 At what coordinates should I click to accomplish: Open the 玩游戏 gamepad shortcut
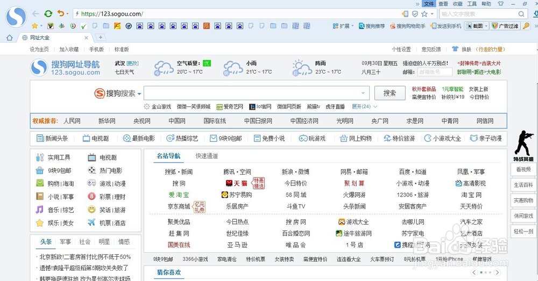[x=312, y=139]
